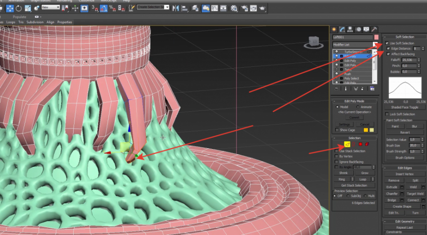
Task: Enable Lock Soft Selection checkbox
Action: click(x=387, y=114)
